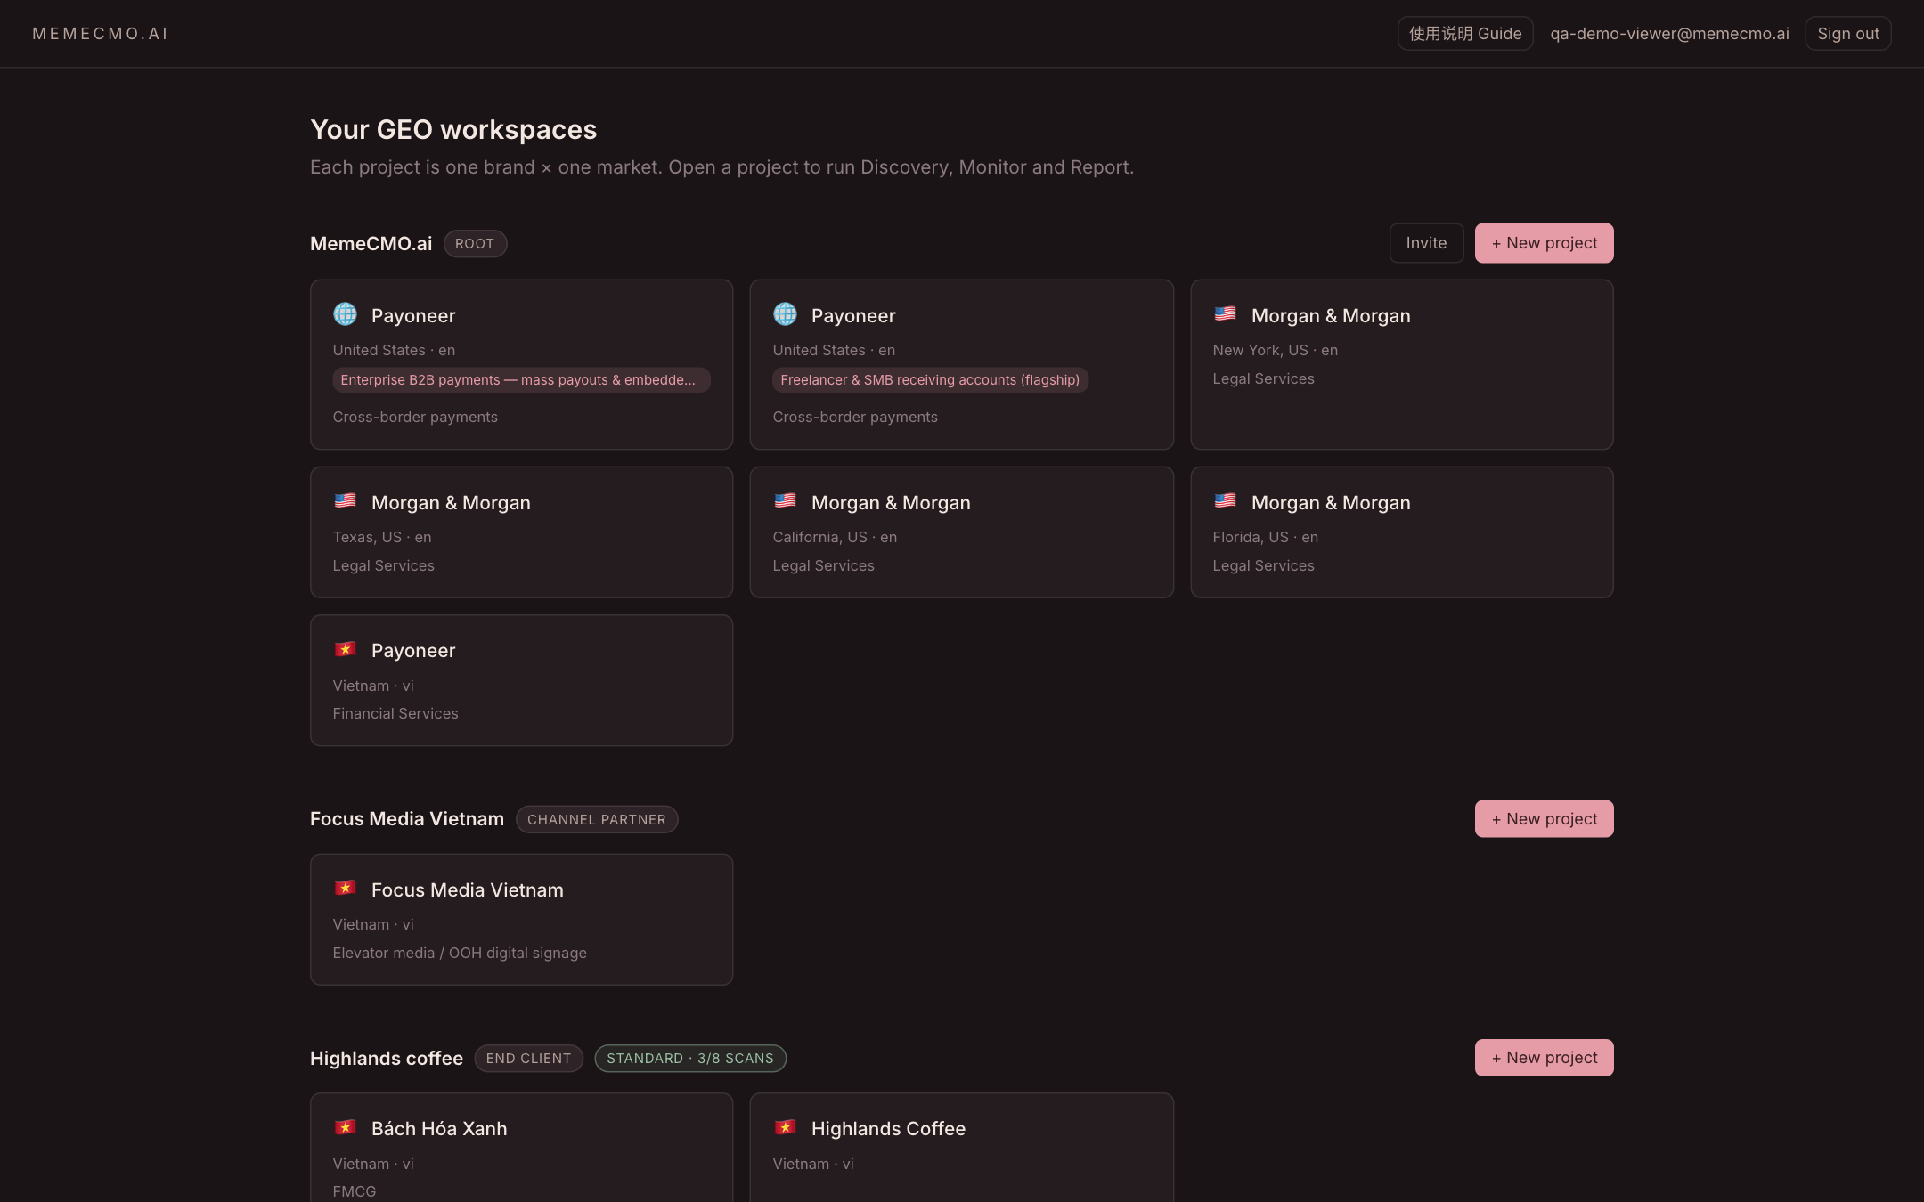Image resolution: width=1924 pixels, height=1202 pixels.
Task: Click the US flag on the Florida Morgan & Morgan card
Action: tap(1225, 501)
